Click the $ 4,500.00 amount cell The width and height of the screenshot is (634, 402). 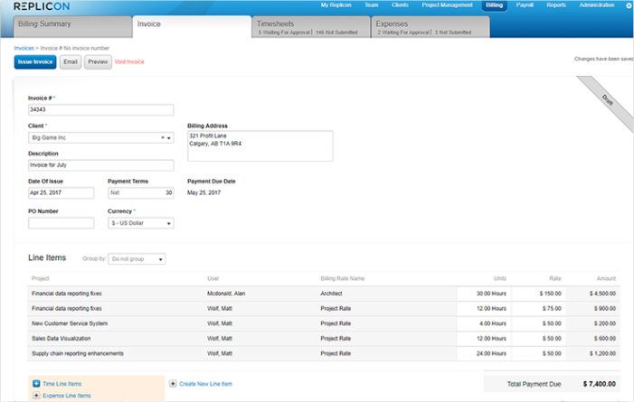coord(592,294)
